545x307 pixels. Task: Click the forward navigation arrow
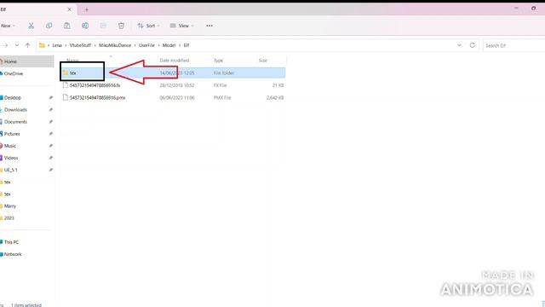coord(5,45)
